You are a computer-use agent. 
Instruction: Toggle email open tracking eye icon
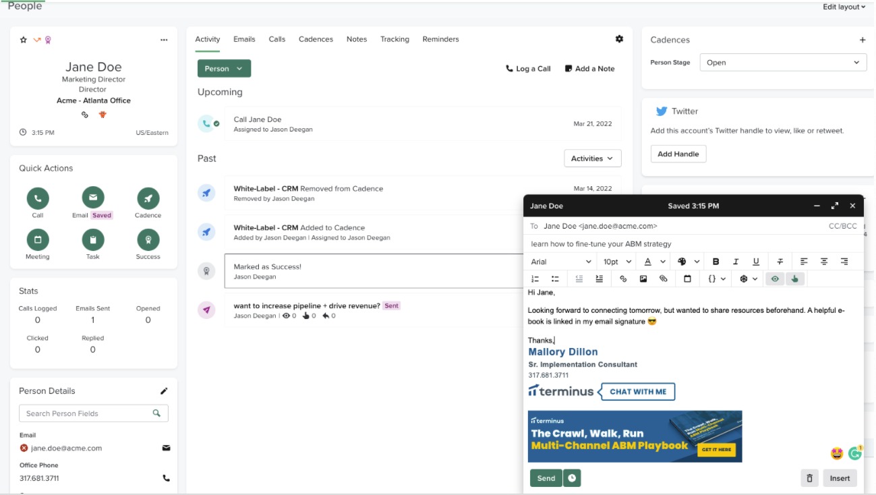click(x=775, y=279)
